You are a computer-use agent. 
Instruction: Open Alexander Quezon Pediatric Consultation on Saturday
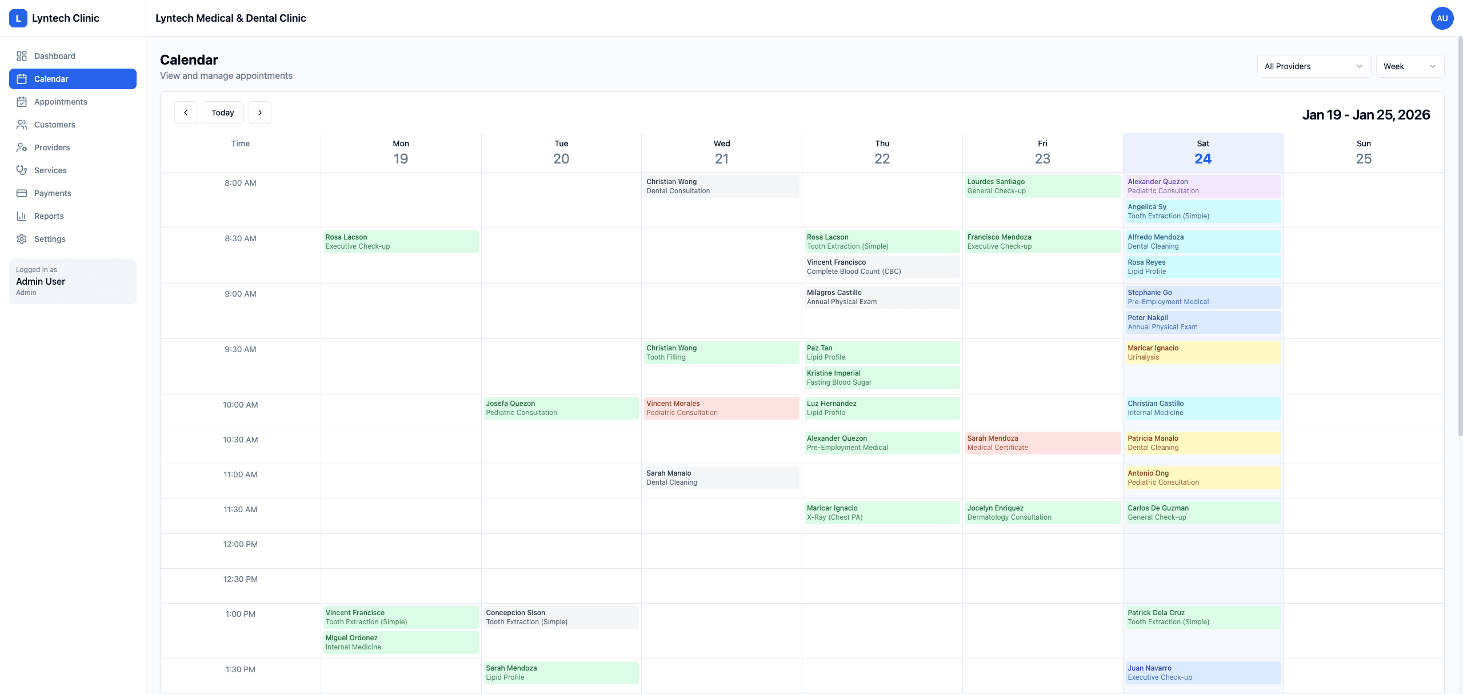1203,186
